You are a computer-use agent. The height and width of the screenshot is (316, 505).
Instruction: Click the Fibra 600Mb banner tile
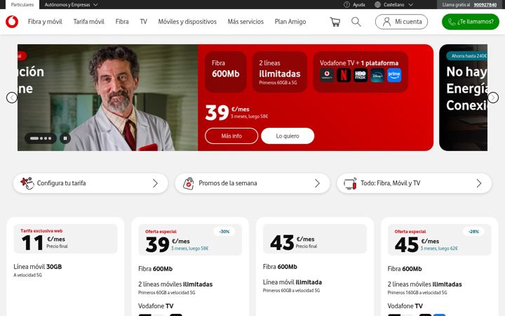[x=226, y=72]
